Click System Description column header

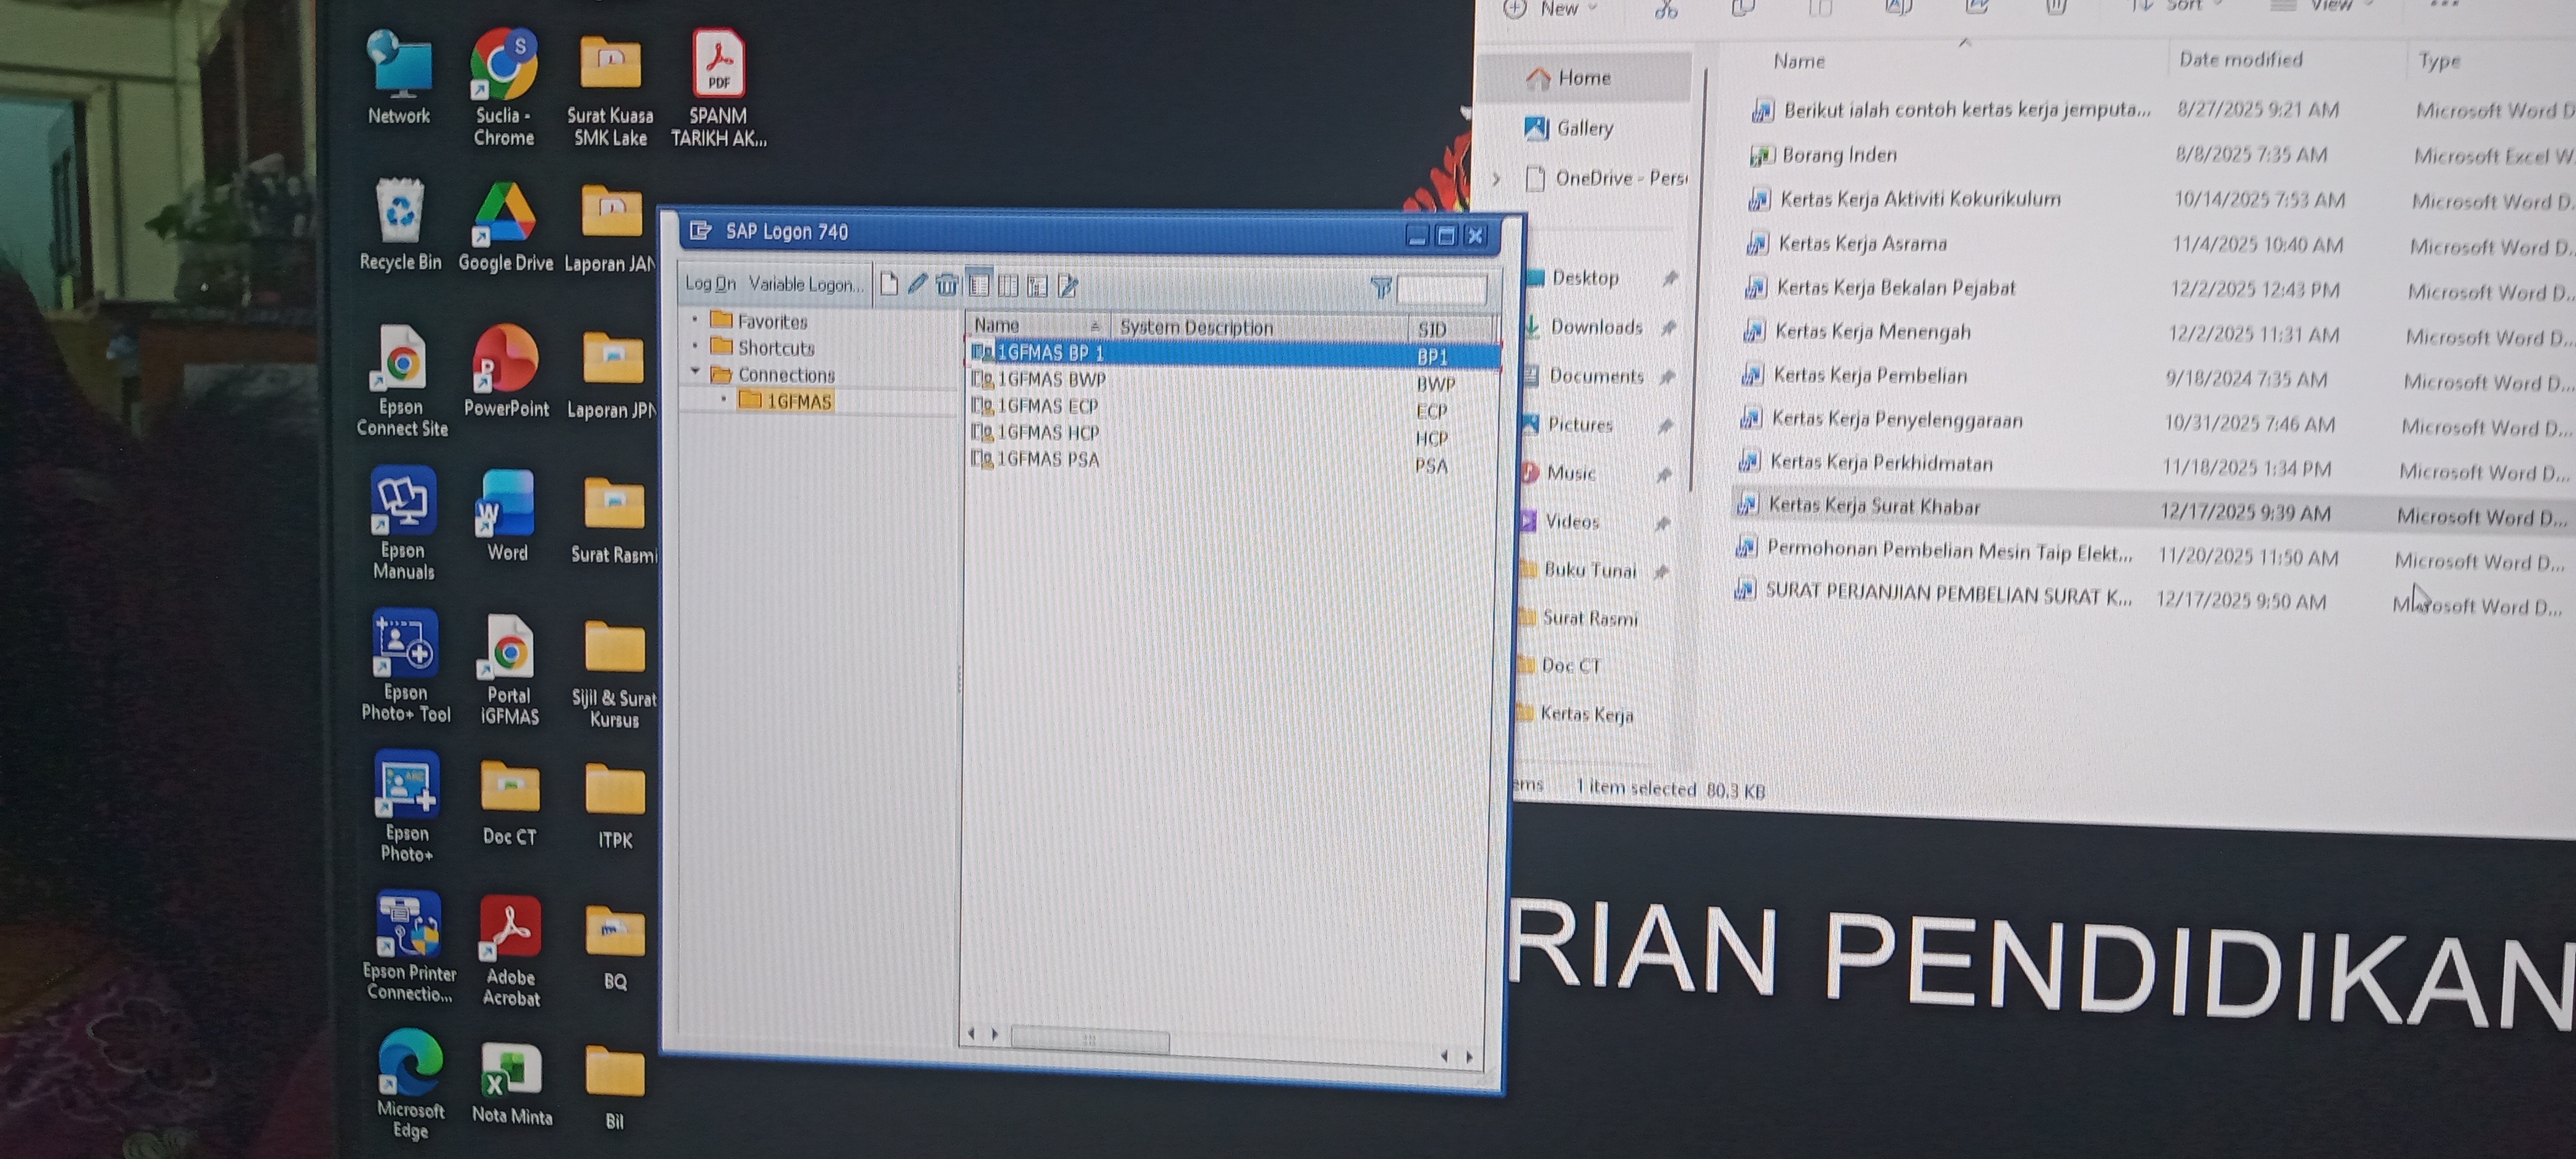click(x=1258, y=327)
